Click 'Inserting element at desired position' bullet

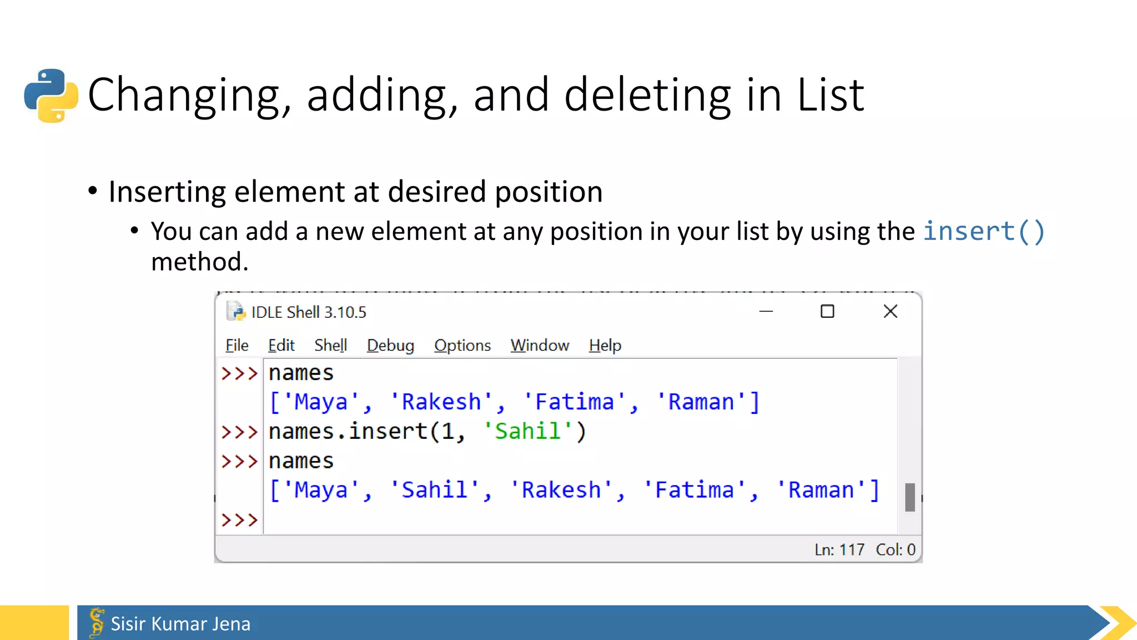coord(355,192)
